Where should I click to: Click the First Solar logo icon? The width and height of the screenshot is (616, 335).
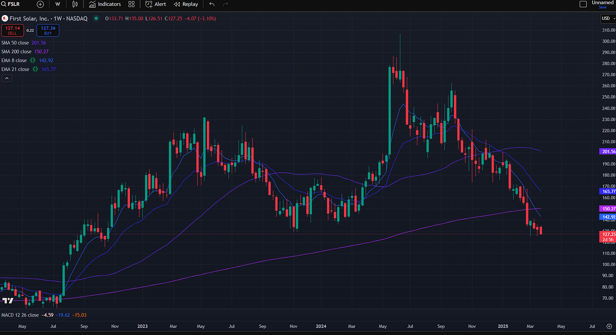(5, 18)
